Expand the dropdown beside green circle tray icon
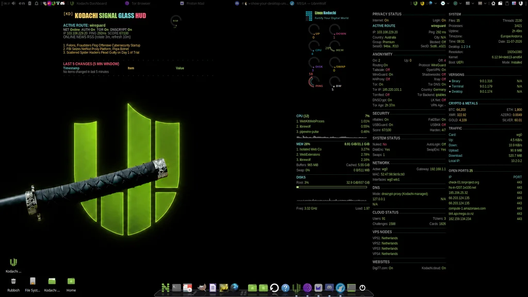This screenshot has height=297, width=528. [x=460, y=4]
